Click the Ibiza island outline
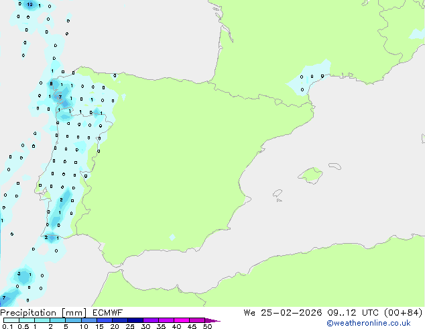 coord(278,193)
